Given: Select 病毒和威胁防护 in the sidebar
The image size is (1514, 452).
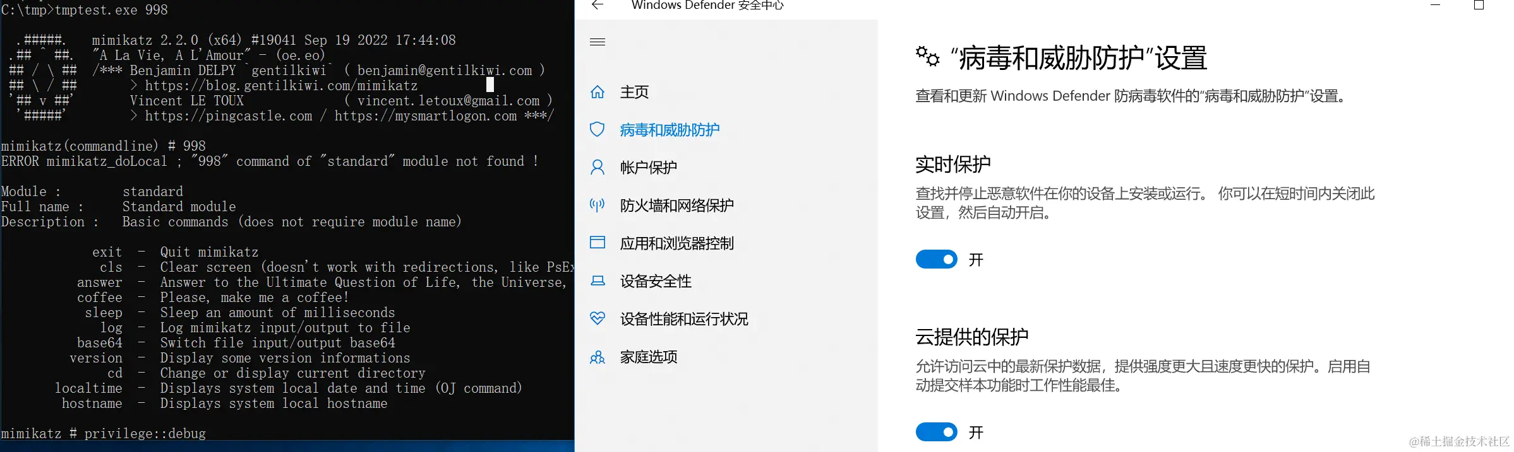Looking at the screenshot, I should pyautogui.click(x=670, y=130).
